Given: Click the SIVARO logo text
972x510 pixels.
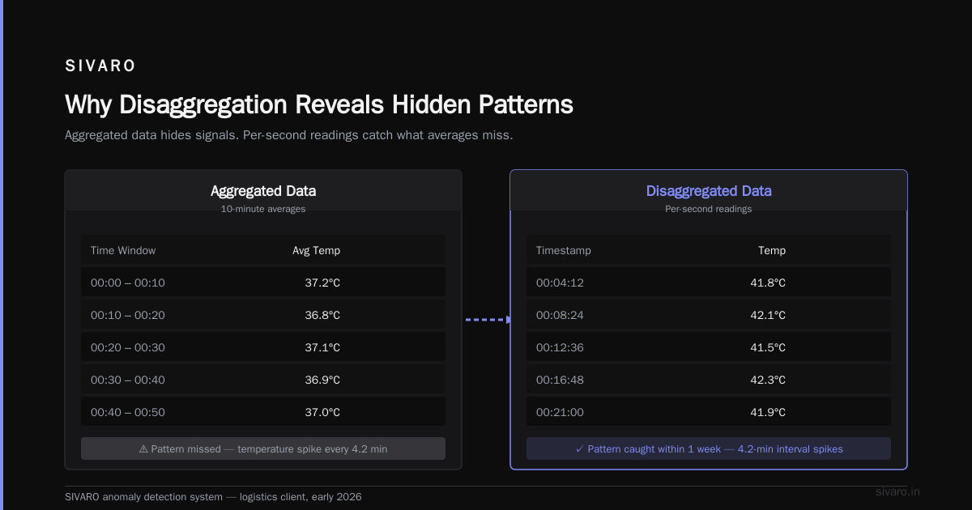Looking at the screenshot, I should tap(100, 66).
